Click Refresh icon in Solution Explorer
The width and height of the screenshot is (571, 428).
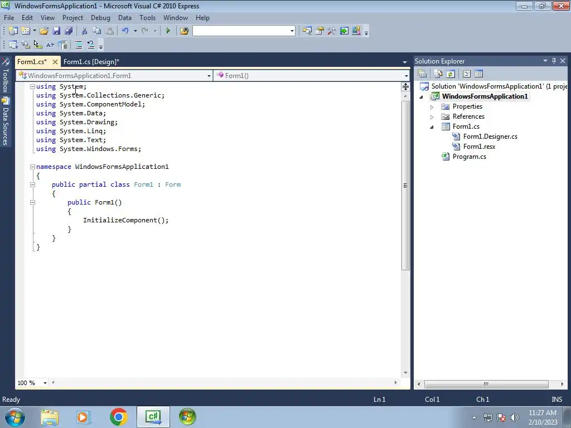coord(451,74)
